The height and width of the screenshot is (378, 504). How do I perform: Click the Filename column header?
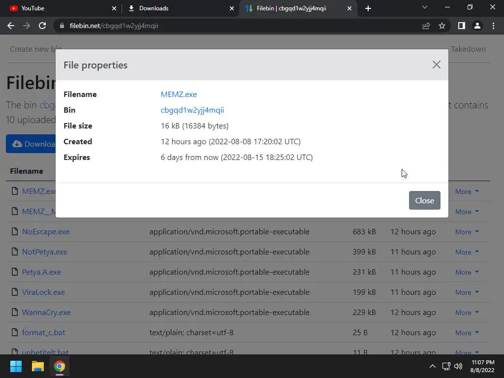27,171
